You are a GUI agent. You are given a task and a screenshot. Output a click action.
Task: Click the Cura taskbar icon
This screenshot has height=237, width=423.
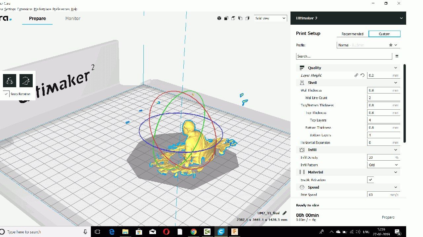[x=221, y=232]
